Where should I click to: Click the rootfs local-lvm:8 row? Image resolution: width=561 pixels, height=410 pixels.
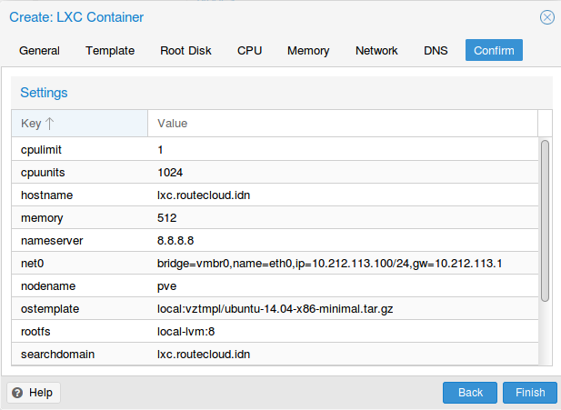(x=275, y=331)
